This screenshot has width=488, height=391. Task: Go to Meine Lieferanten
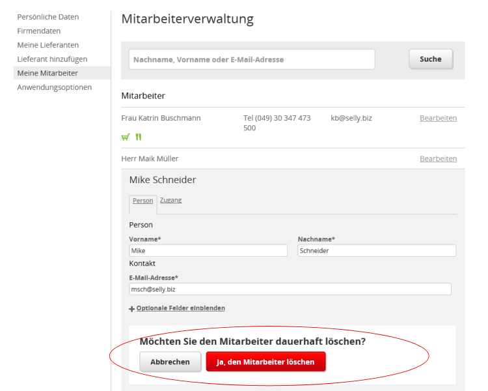point(48,45)
